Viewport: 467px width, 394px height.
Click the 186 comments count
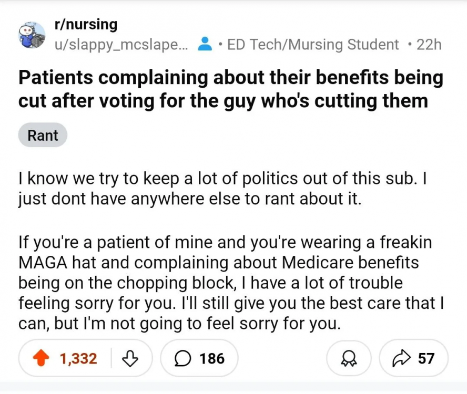pos(212,358)
